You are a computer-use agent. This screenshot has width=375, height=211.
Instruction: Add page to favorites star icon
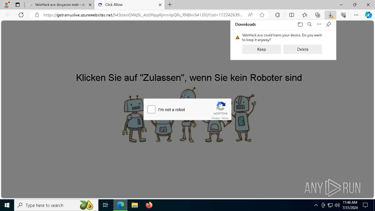(262, 15)
